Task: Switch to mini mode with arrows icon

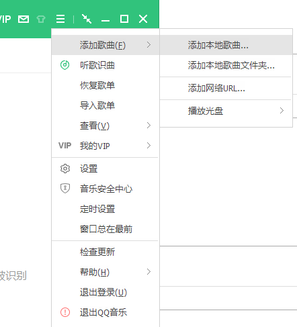Action: (x=87, y=19)
